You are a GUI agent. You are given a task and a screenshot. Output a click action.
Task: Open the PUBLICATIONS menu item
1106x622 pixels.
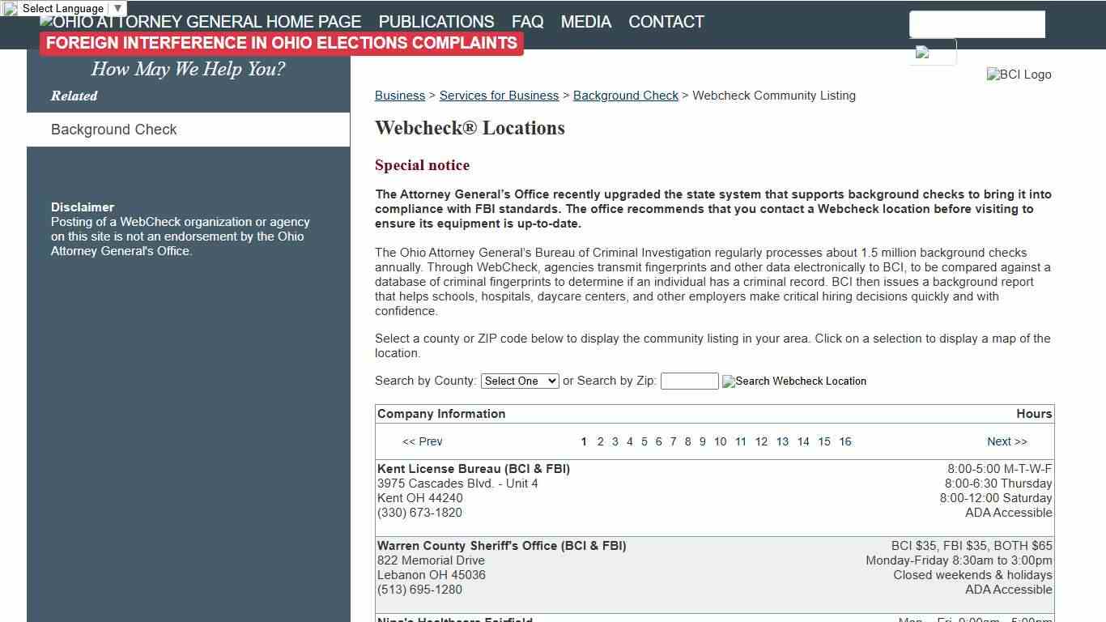436,22
